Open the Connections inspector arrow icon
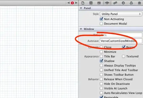 pyautogui.click(x=123, y=3)
